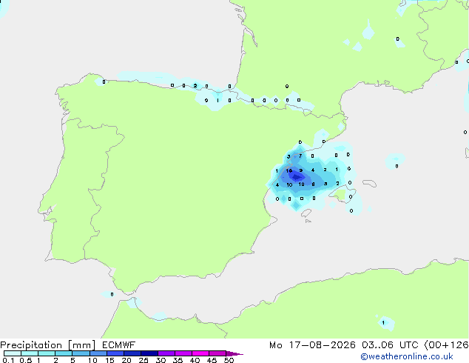469x363 pixels.
Task: Click the '7' precipitation value near the Catalan coast
Action: coord(300,156)
